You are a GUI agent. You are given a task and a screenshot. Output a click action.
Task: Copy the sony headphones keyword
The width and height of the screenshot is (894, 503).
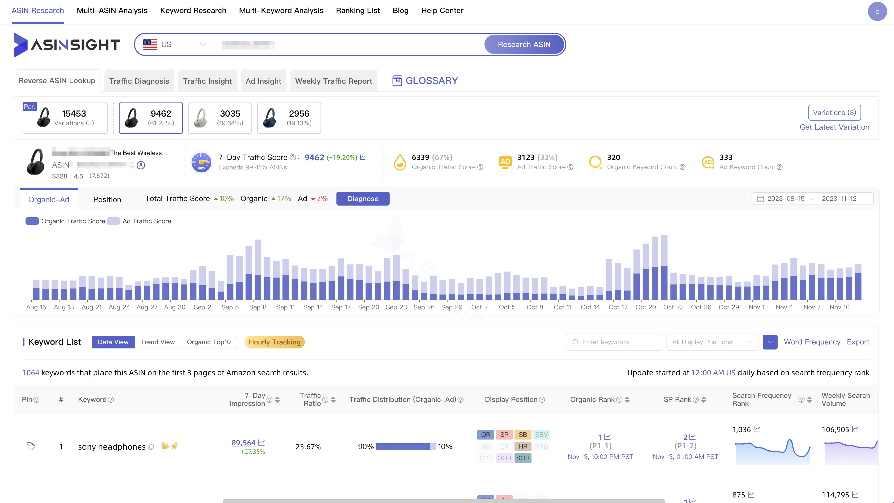pyautogui.click(x=151, y=447)
